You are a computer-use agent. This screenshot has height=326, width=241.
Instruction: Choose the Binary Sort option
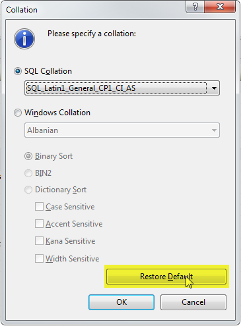28,156
